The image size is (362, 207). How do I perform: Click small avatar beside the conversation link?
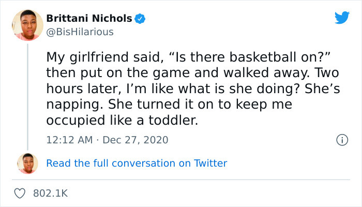(28, 163)
